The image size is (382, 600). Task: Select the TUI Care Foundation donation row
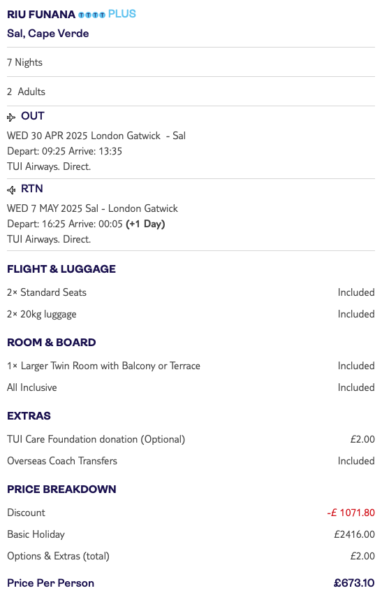(x=191, y=439)
